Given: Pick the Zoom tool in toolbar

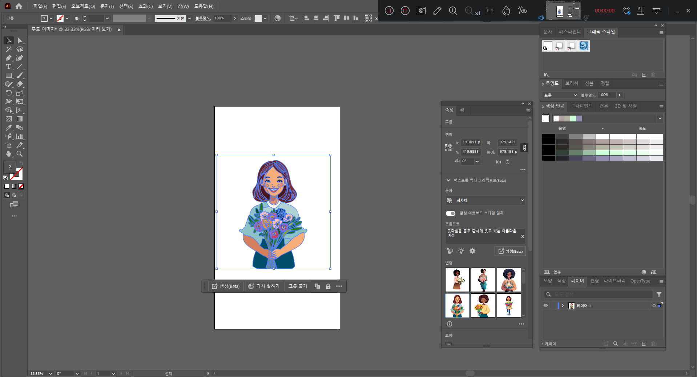Looking at the screenshot, I should tap(20, 154).
